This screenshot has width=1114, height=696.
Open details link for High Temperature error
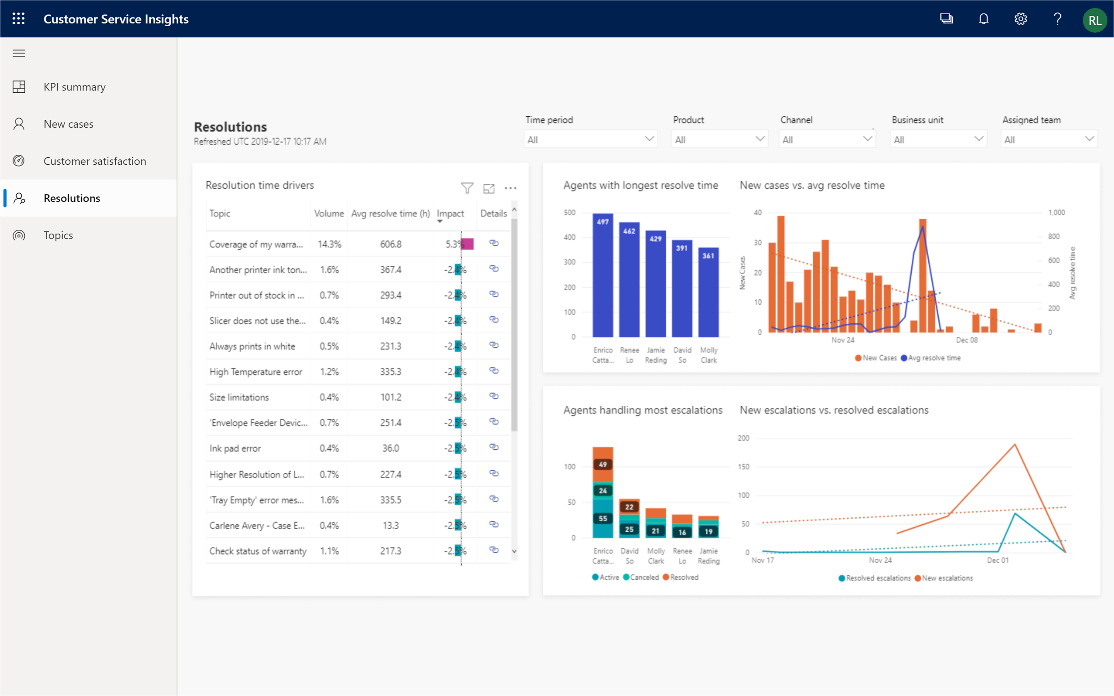pyautogui.click(x=494, y=370)
